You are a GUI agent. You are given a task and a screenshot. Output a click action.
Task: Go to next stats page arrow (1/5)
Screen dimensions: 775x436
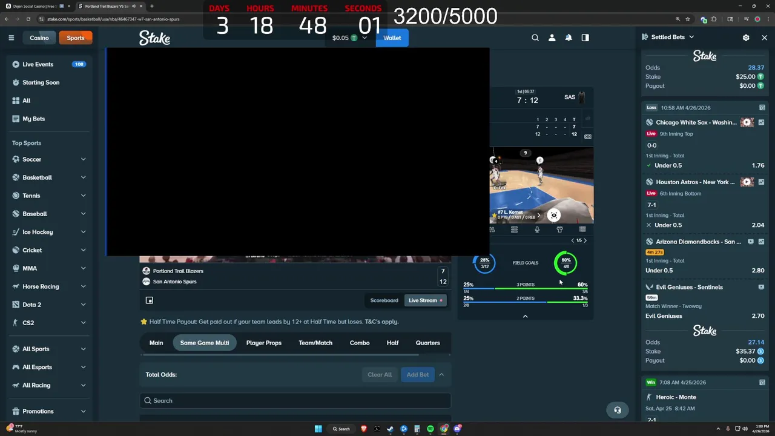pos(585,240)
